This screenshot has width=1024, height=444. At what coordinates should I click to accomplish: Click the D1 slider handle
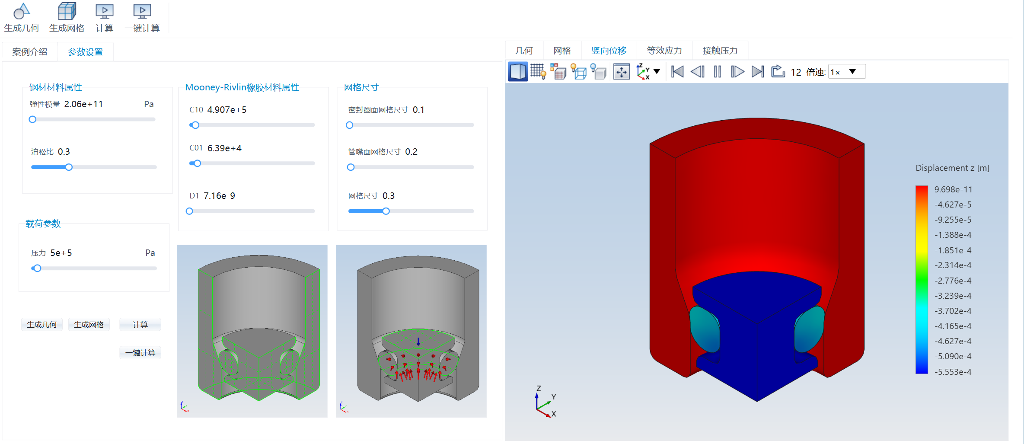(x=189, y=211)
